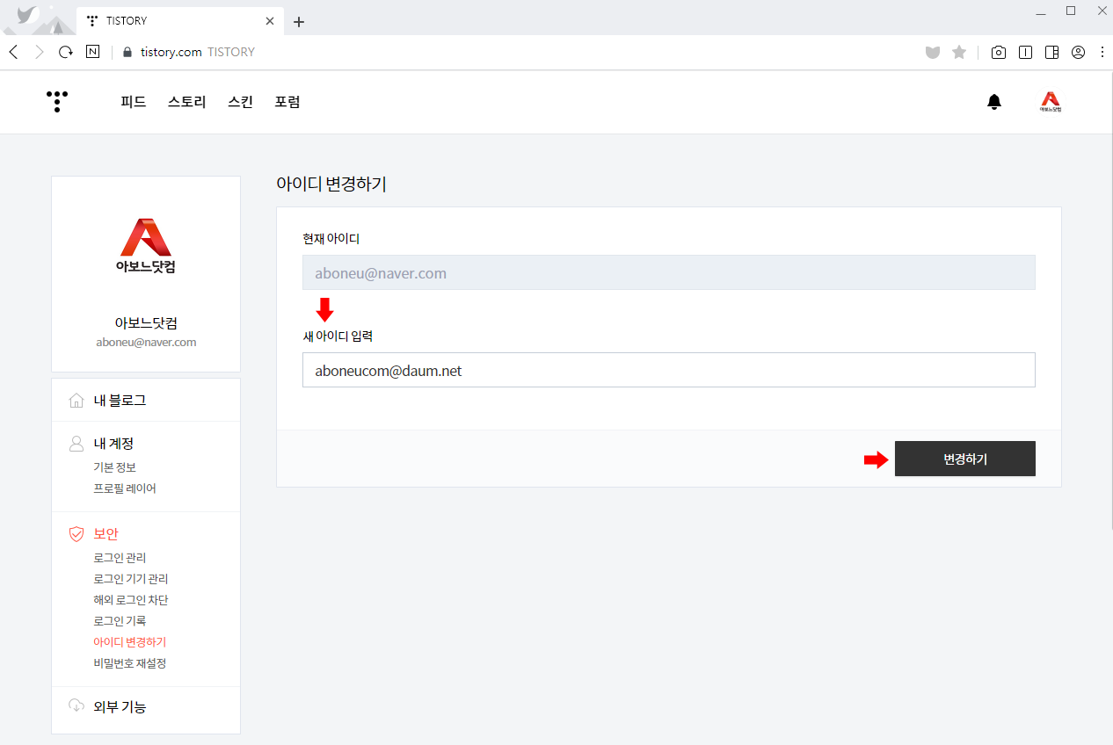Go to 내 블로그
The image size is (1113, 745).
coord(120,401)
